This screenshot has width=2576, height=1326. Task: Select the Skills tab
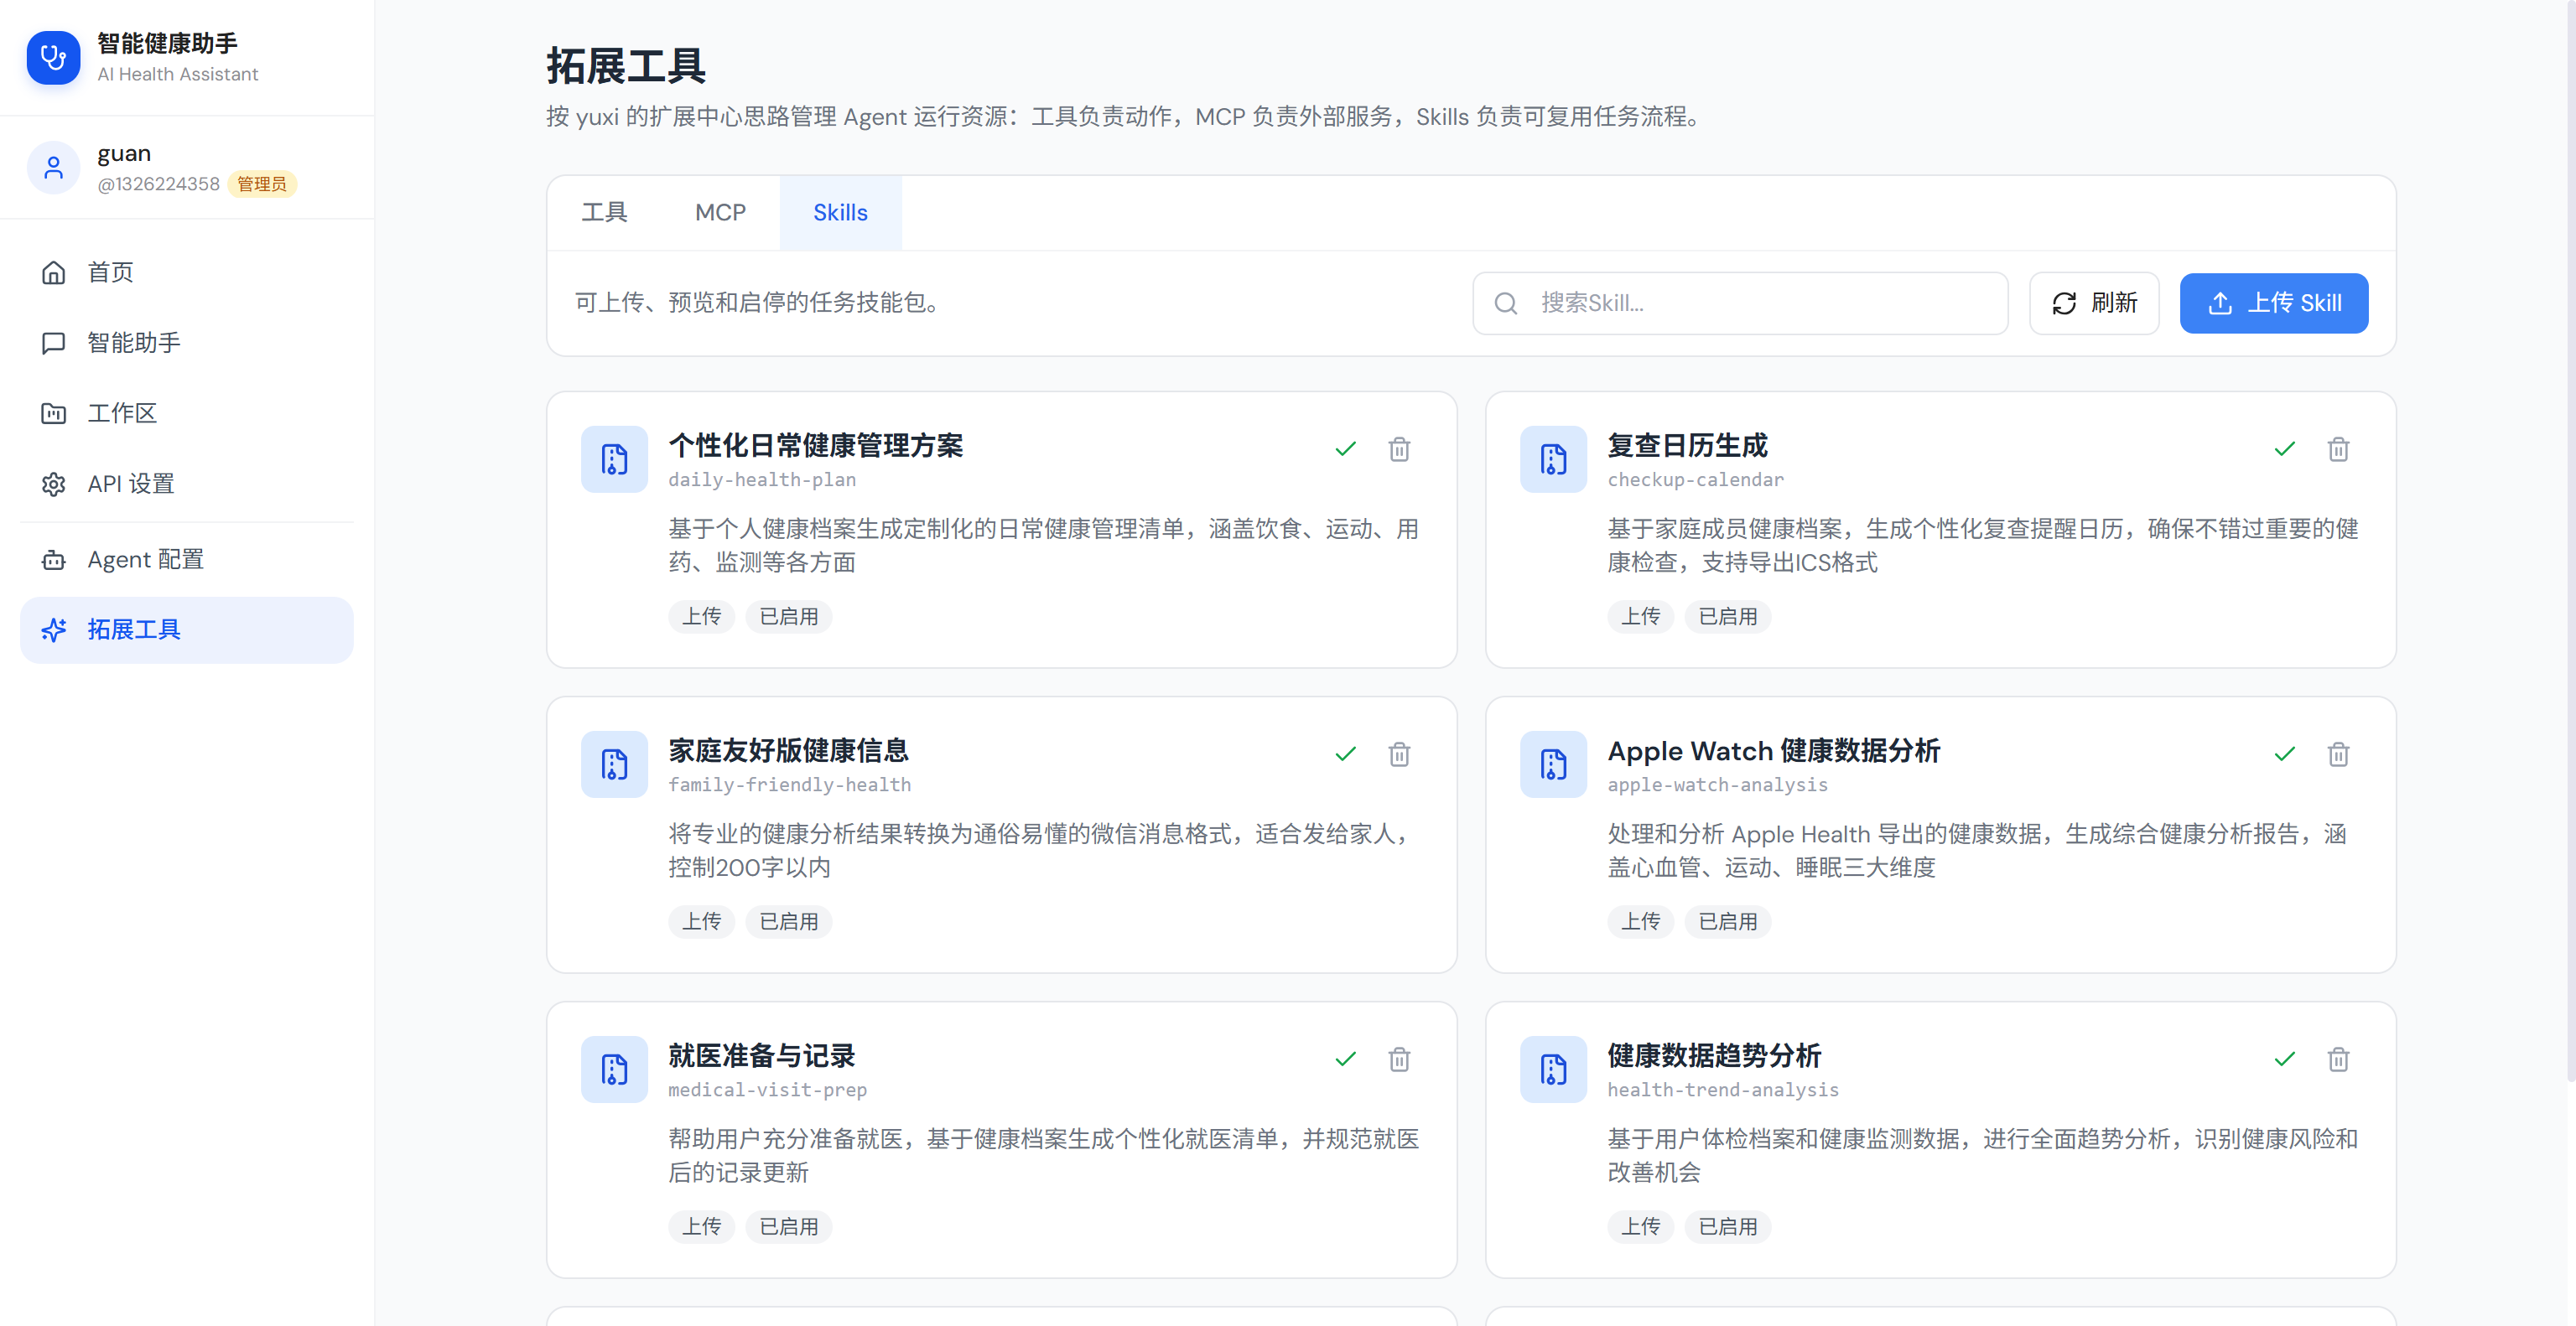840,213
